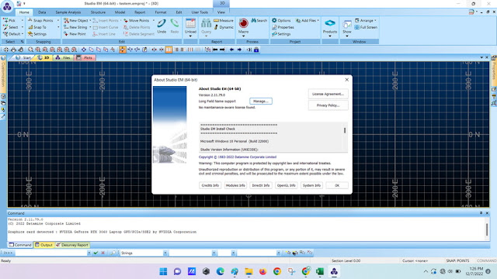Click the Undo icon in the Edit group
The height and width of the screenshot is (279, 497).
162,24
